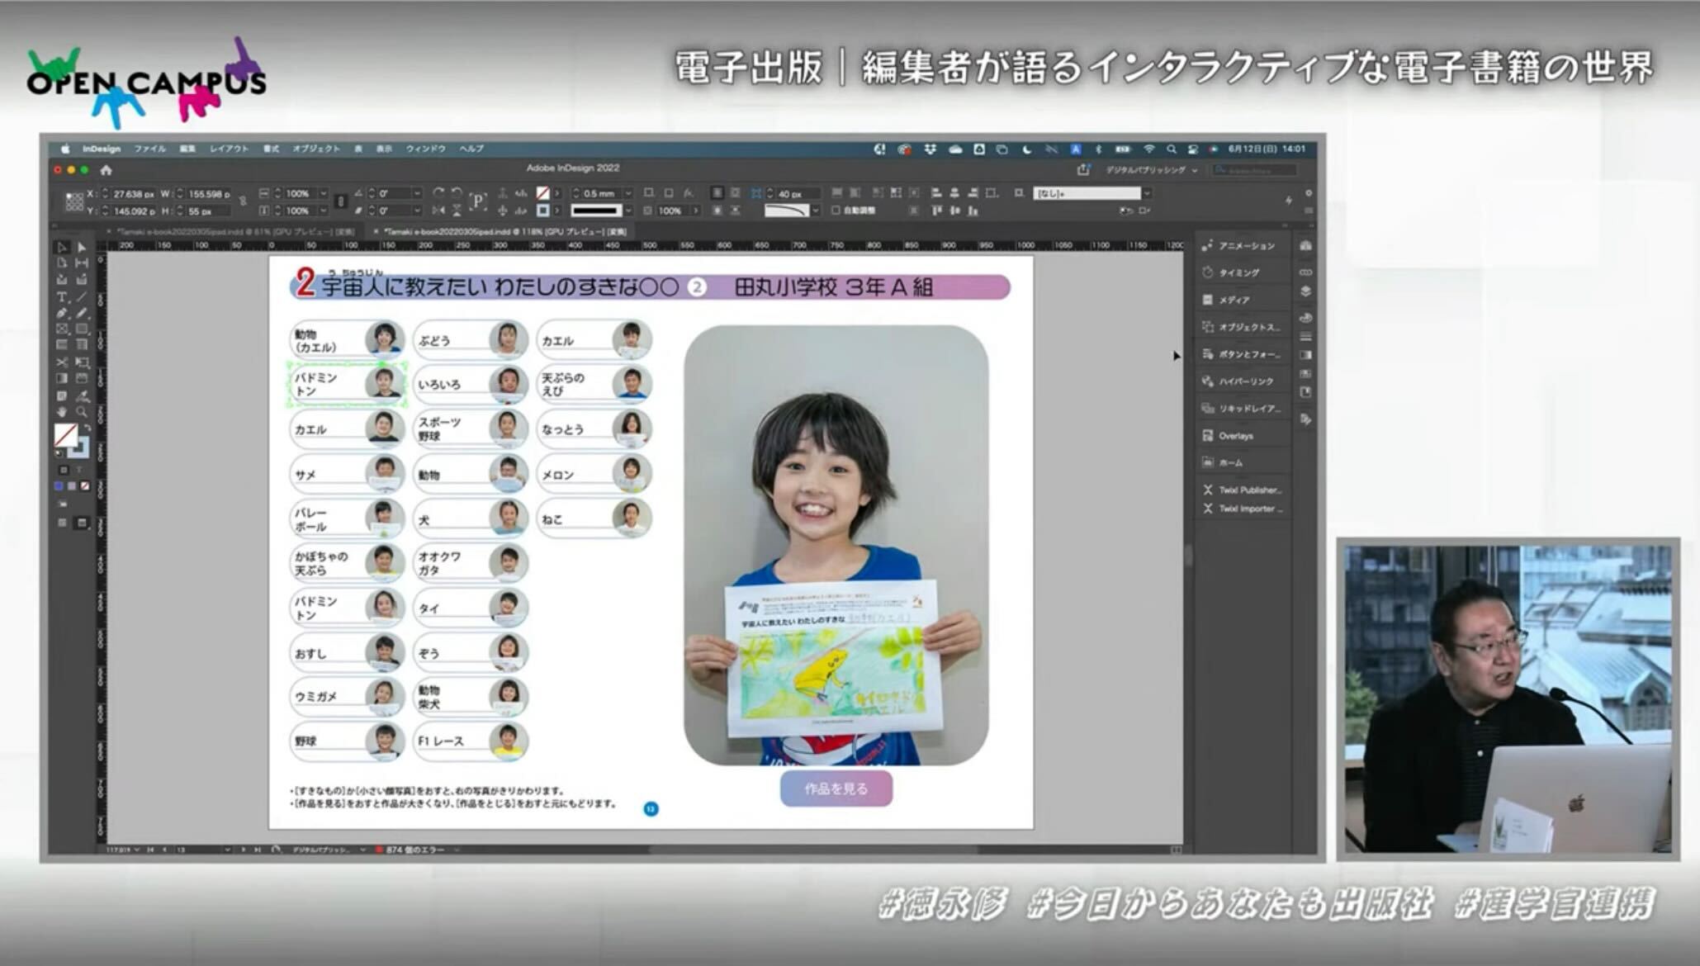Select the Type tool
1700x966 pixels.
[62, 296]
